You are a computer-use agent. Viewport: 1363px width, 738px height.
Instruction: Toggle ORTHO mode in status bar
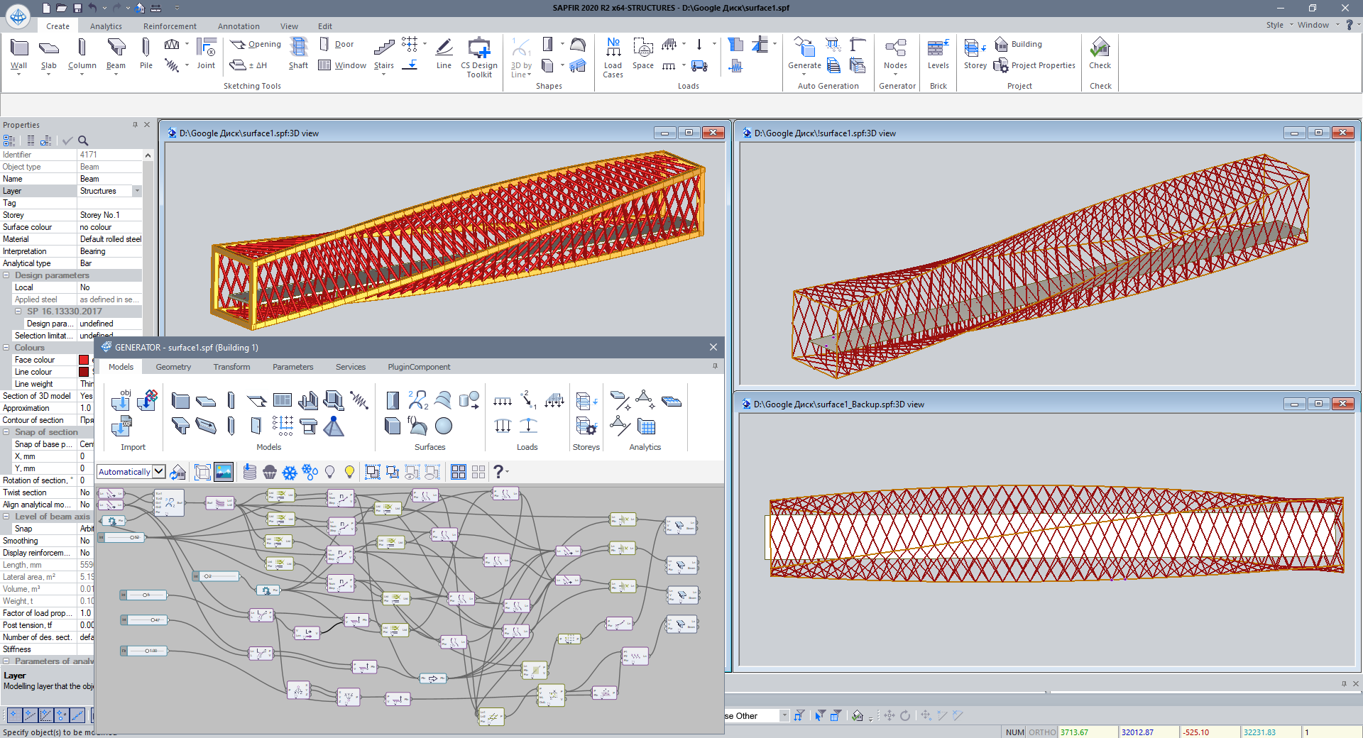[1042, 732]
